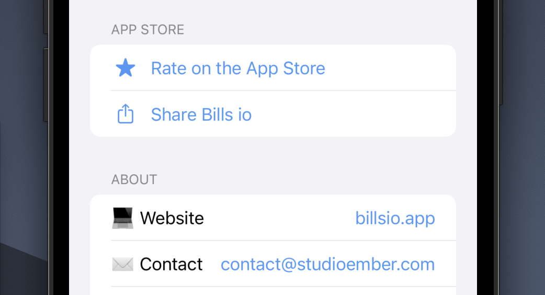Click the star icon beside Rate on the App Store
The image size is (545, 295).
tap(126, 68)
